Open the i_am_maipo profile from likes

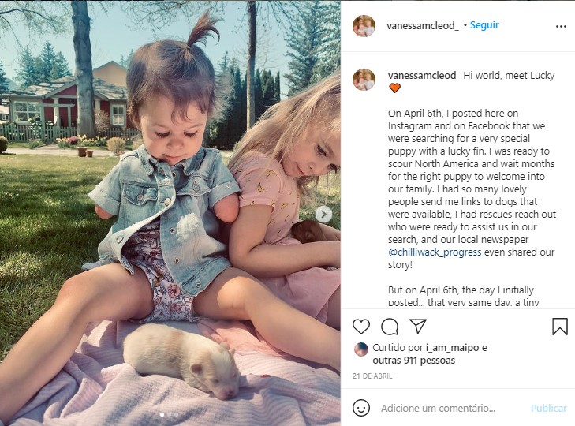(452, 347)
